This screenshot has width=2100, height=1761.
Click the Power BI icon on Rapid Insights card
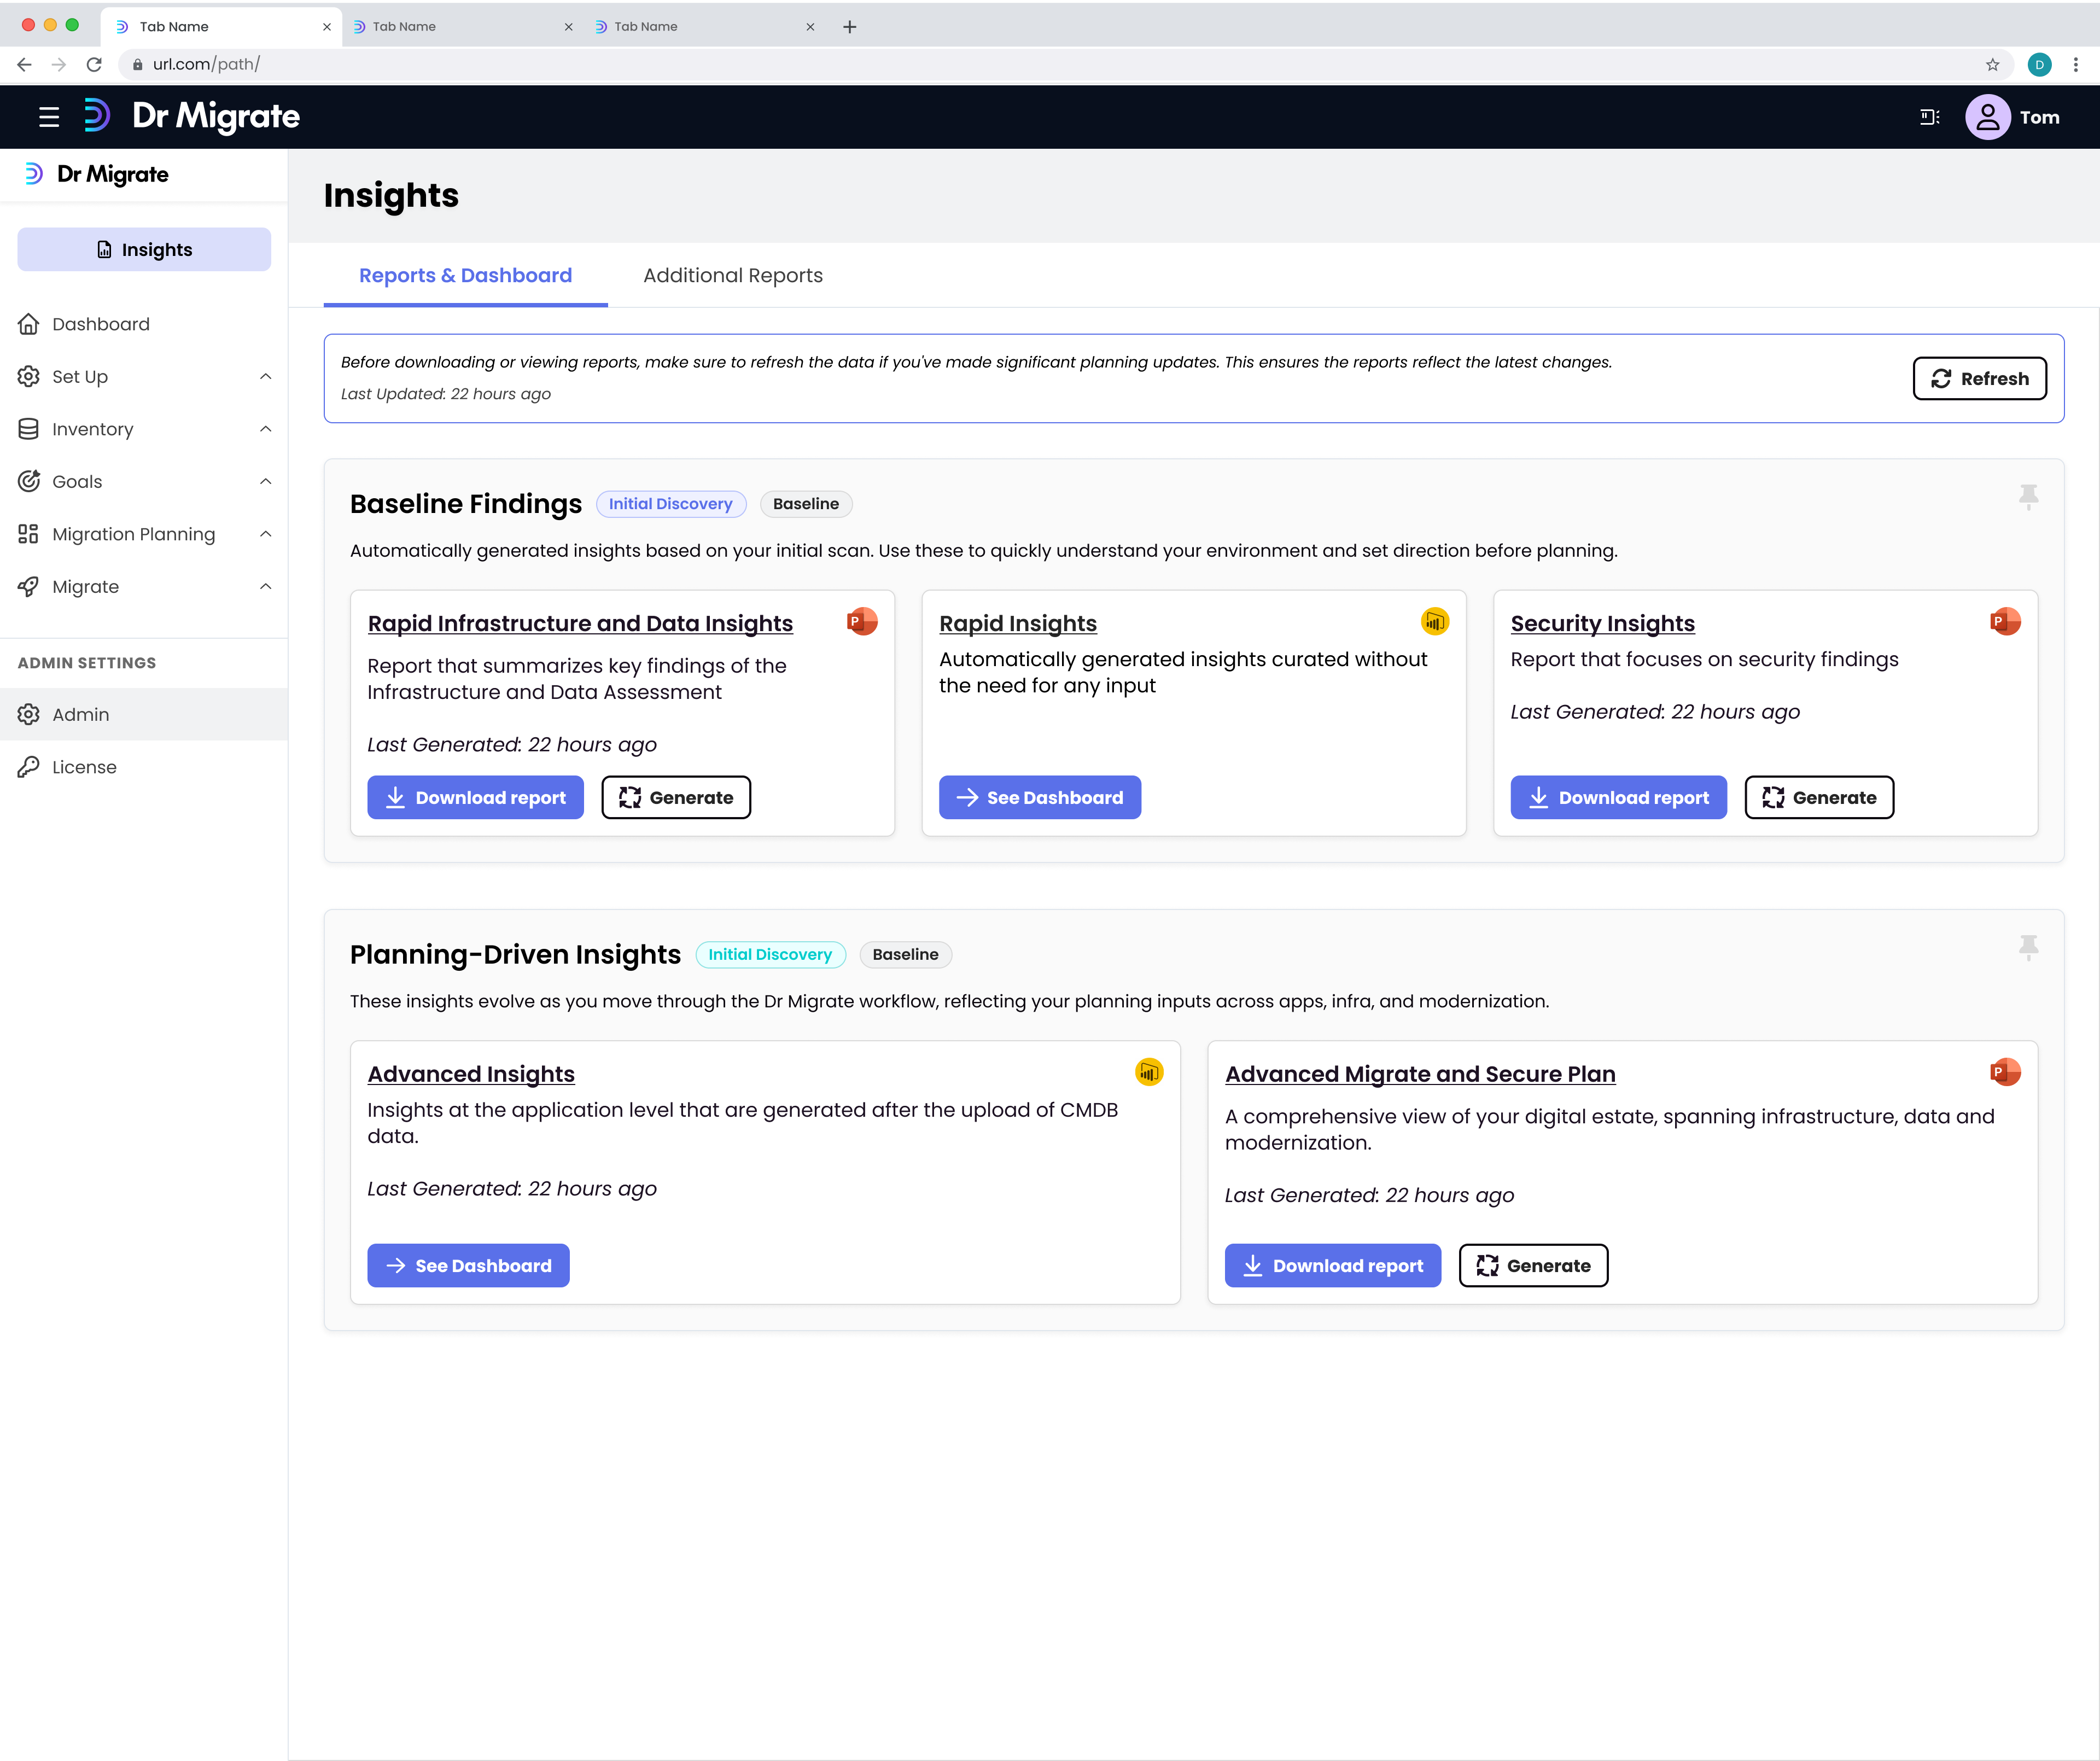click(x=1434, y=622)
